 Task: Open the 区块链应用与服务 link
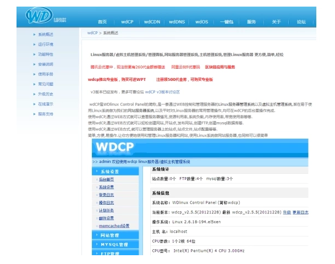click(x=220, y=67)
